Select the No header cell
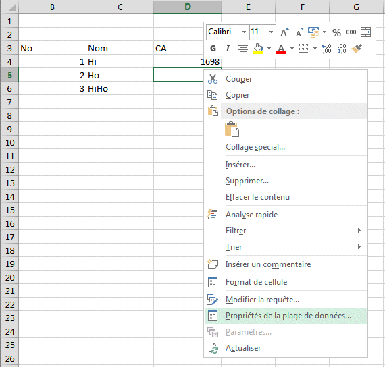This screenshot has width=385, height=367. coord(52,48)
